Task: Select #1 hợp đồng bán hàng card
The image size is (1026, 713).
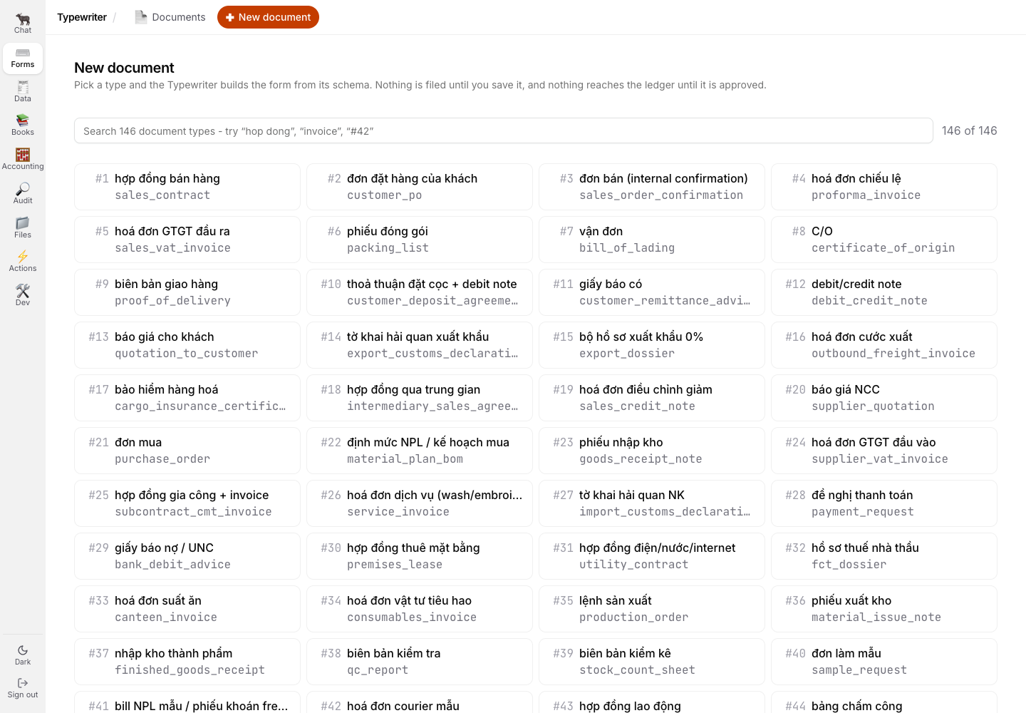Action: [187, 187]
